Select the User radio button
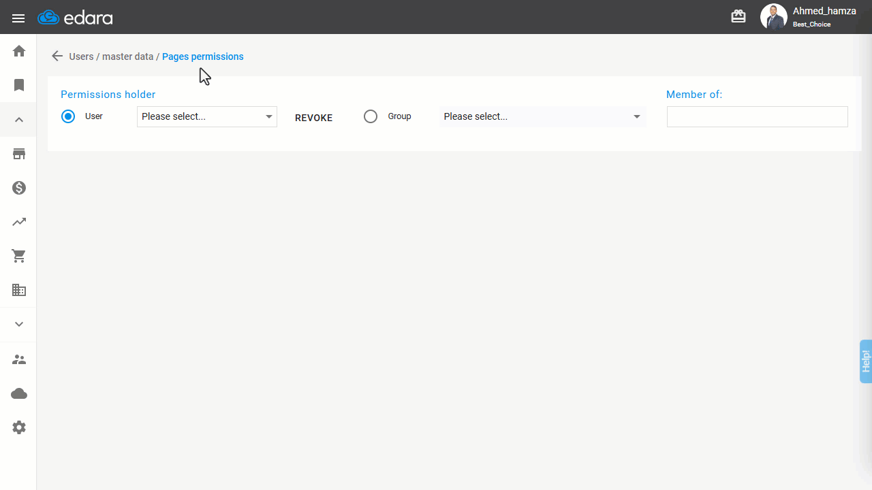 [x=68, y=116]
